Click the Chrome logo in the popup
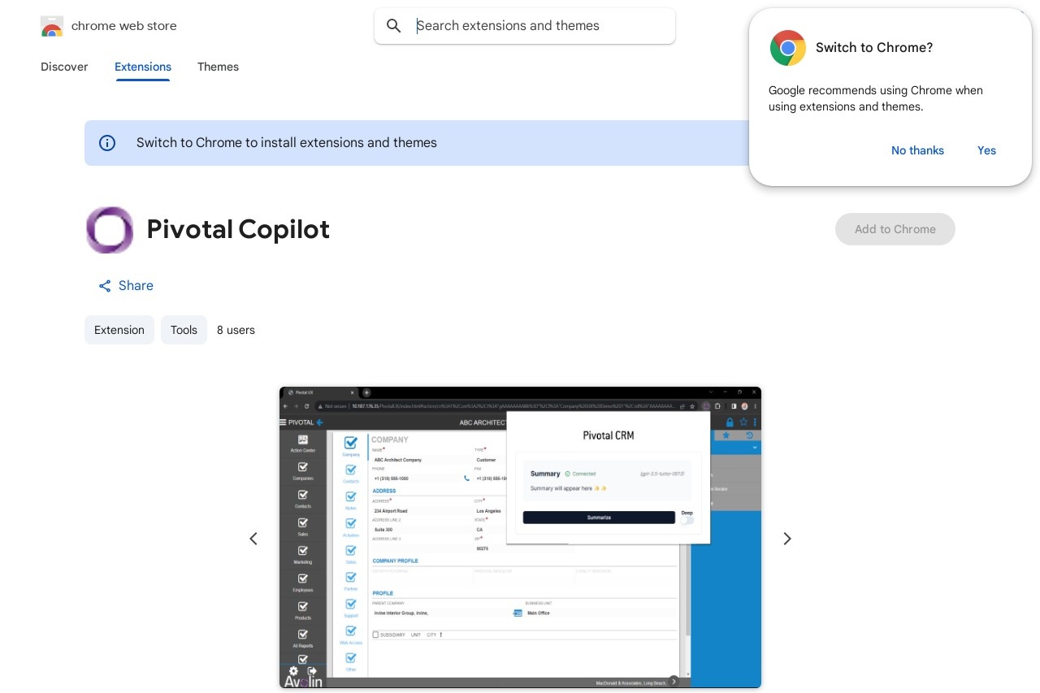 (788, 48)
